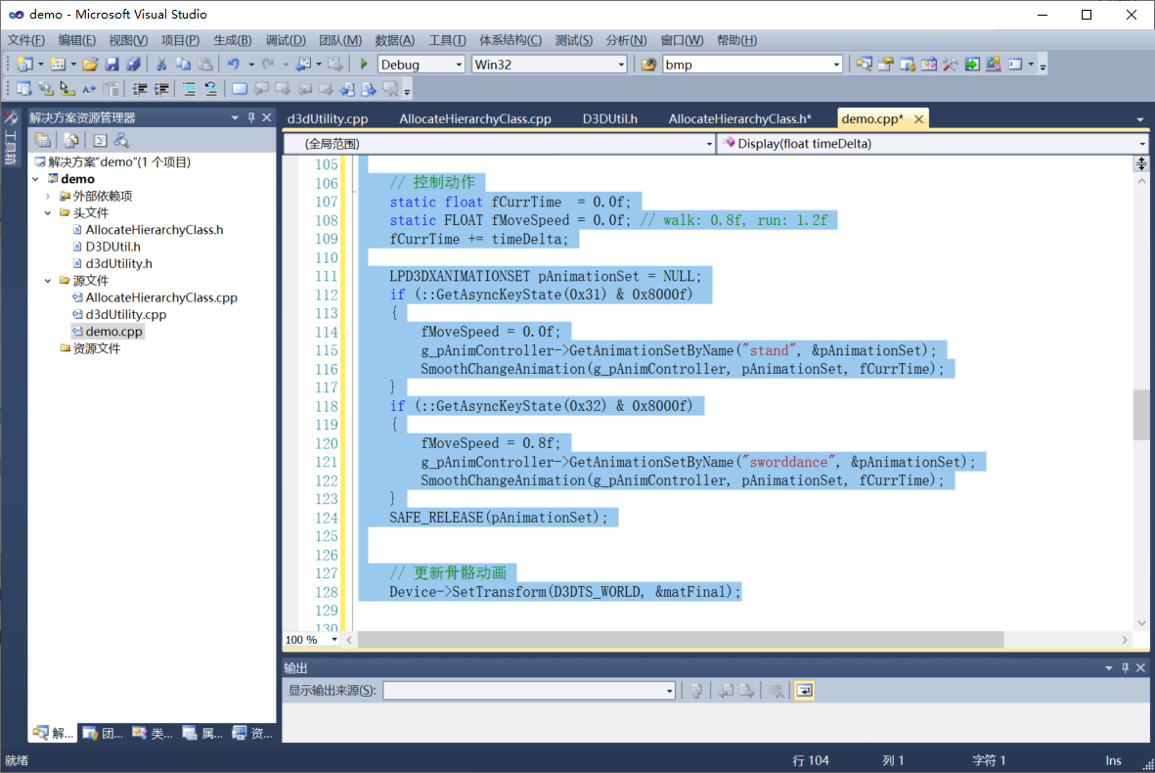This screenshot has height=773, width=1155.
Task: Decrease line indent icon
Action: 140,89
